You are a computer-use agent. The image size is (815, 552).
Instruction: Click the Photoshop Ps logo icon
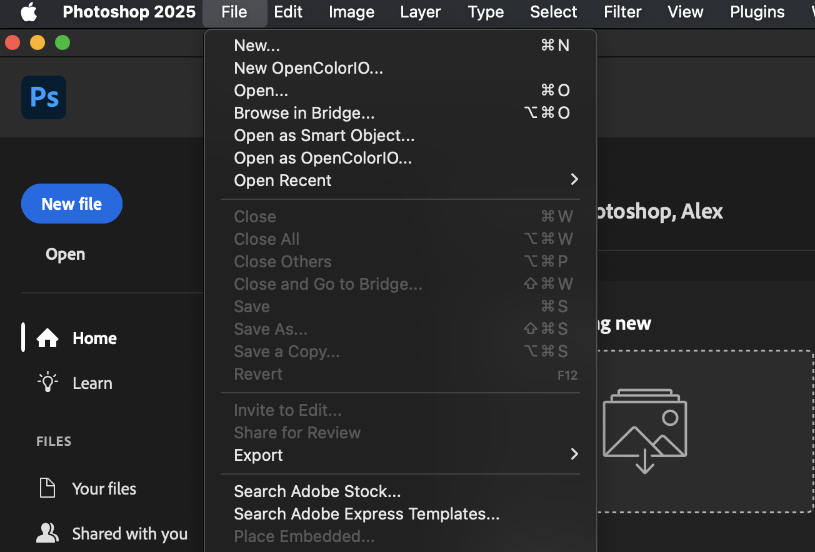[44, 97]
